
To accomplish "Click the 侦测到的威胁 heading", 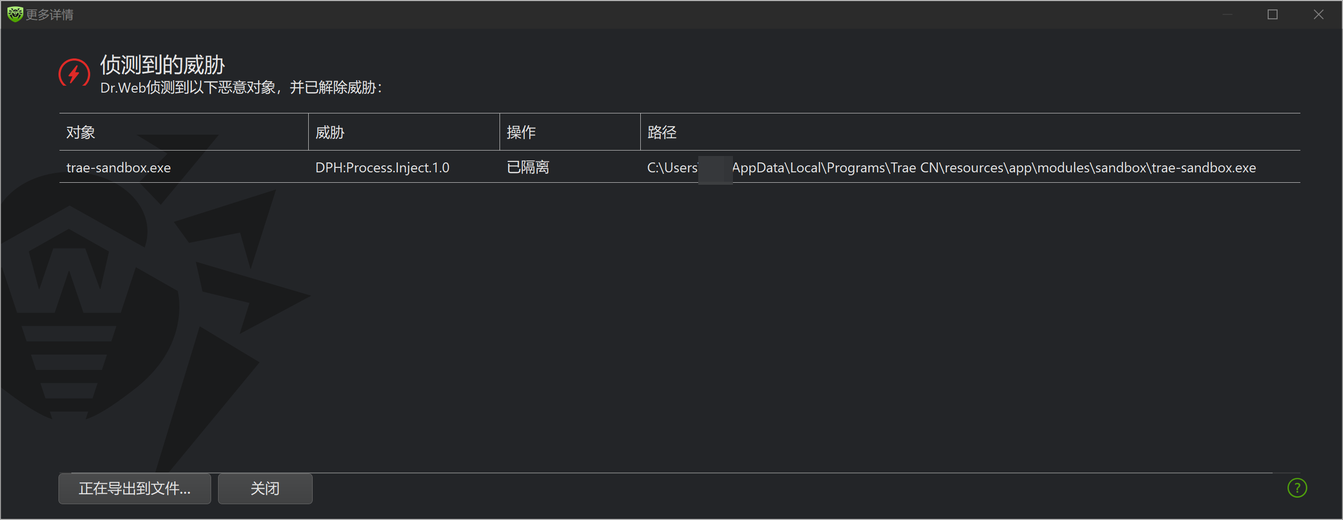I will 162,65.
